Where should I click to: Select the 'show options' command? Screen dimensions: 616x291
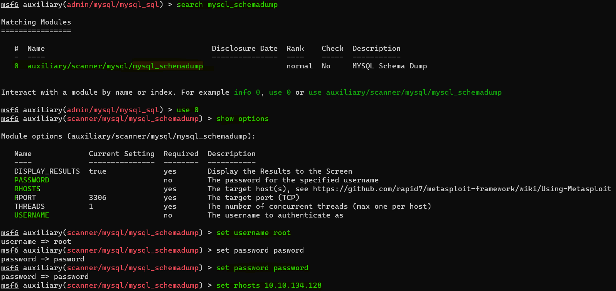[x=242, y=119]
